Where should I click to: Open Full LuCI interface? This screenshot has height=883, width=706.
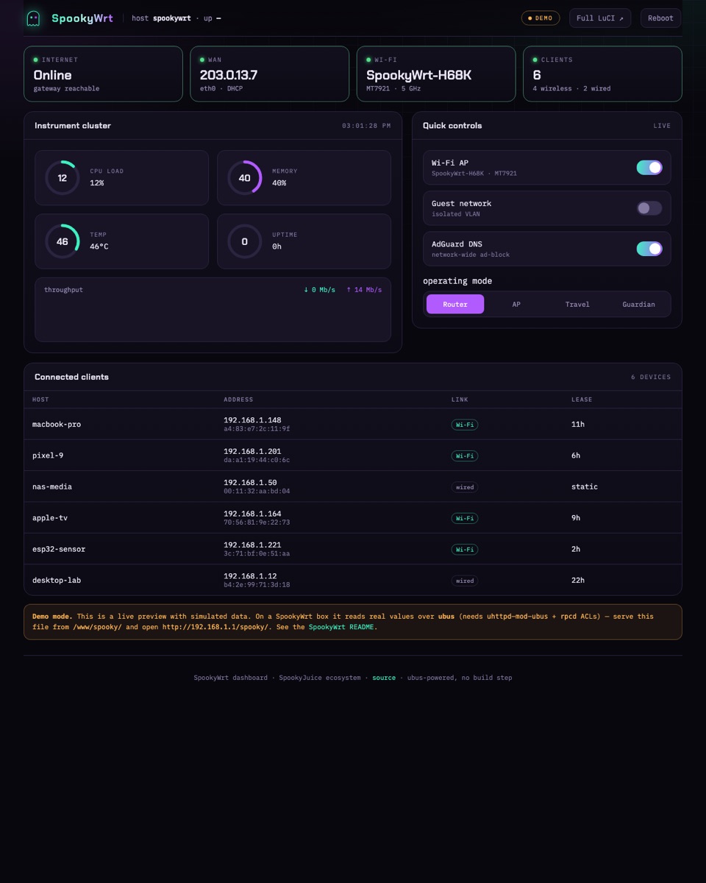click(x=600, y=18)
